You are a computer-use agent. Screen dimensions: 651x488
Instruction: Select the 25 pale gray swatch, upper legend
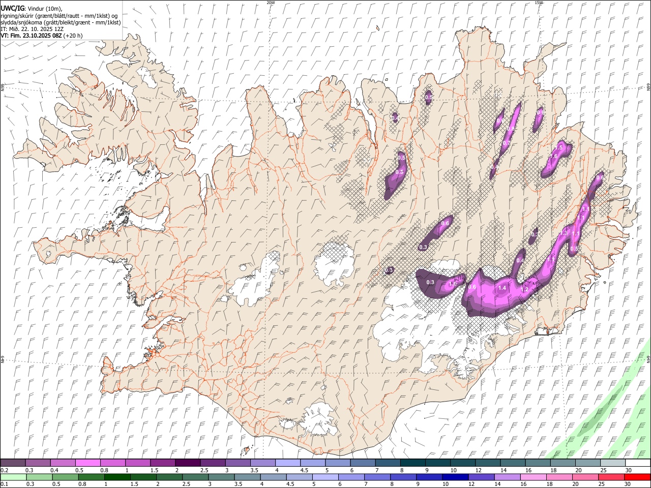[613, 463]
